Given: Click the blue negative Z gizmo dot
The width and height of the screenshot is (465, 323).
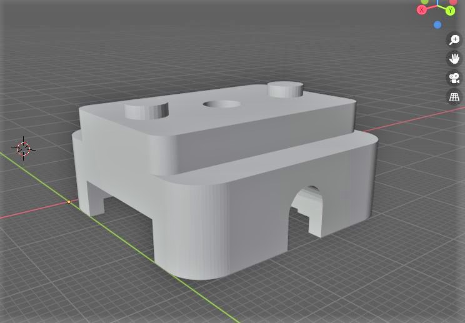Looking at the screenshot, I should coord(437,25).
